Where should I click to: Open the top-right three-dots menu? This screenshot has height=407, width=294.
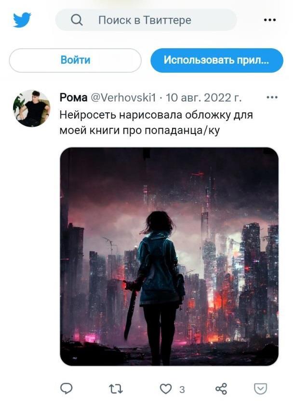tap(269, 20)
